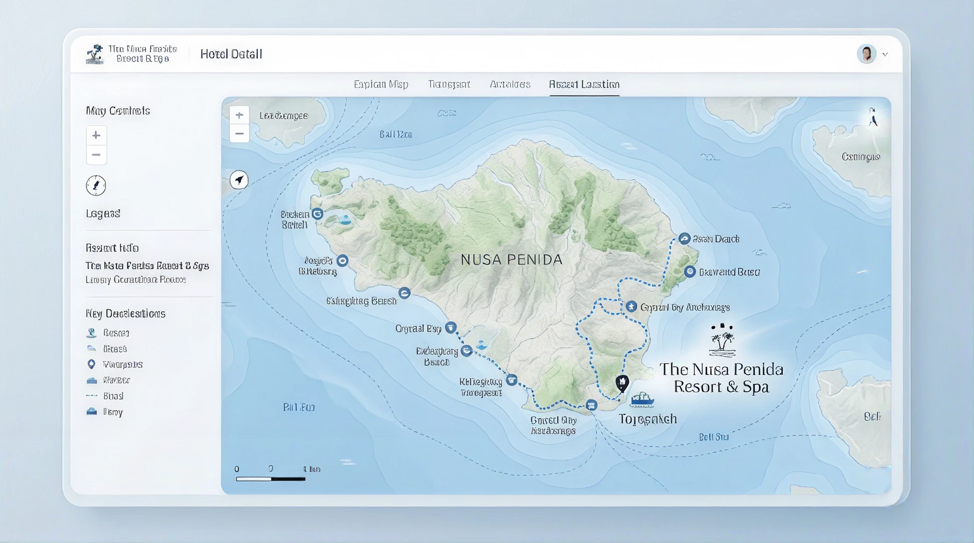This screenshot has width=974, height=543.
Task: Select the harbor legend icon
Action: (x=91, y=380)
